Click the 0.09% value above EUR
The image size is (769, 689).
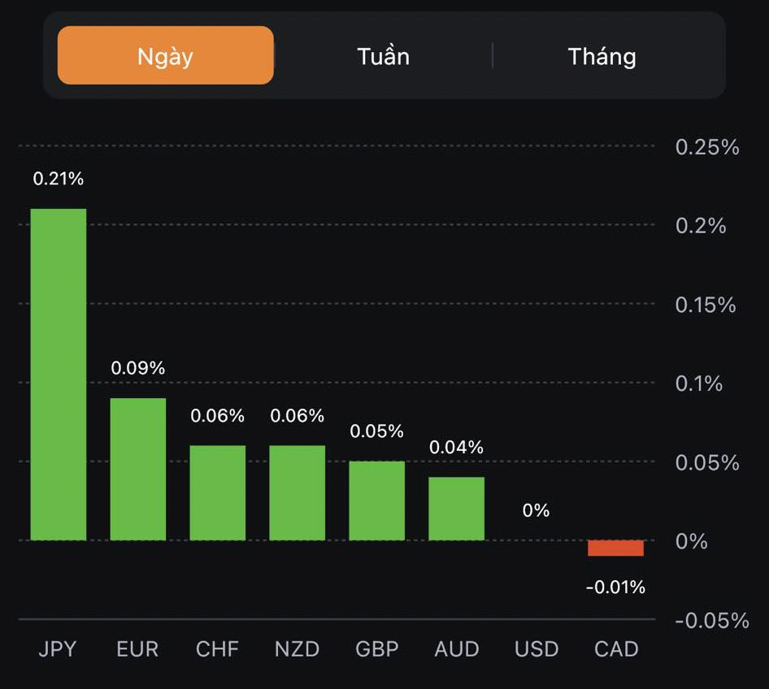point(138,368)
